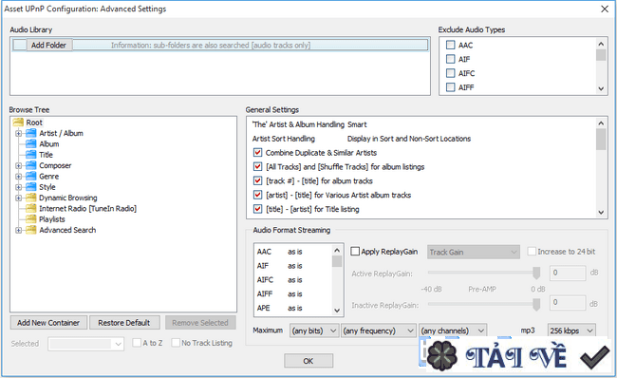This screenshot has height=378, width=617.
Task: Click the Active ReplayGain dB value field
Action: [x=568, y=273]
